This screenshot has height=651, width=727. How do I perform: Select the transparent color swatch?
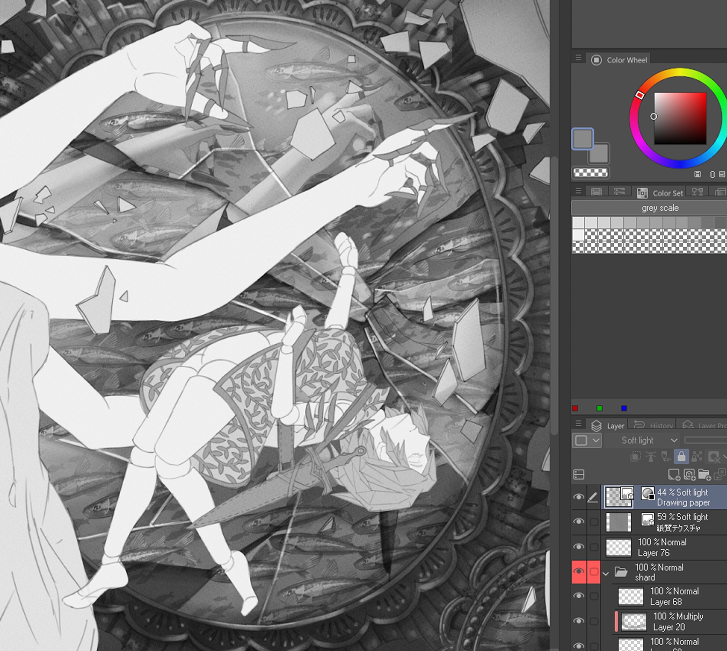coord(590,173)
